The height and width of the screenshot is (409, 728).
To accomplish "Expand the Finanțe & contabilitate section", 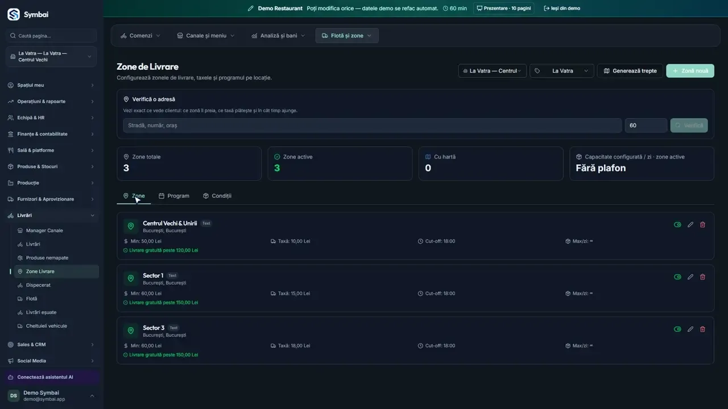I will point(51,134).
